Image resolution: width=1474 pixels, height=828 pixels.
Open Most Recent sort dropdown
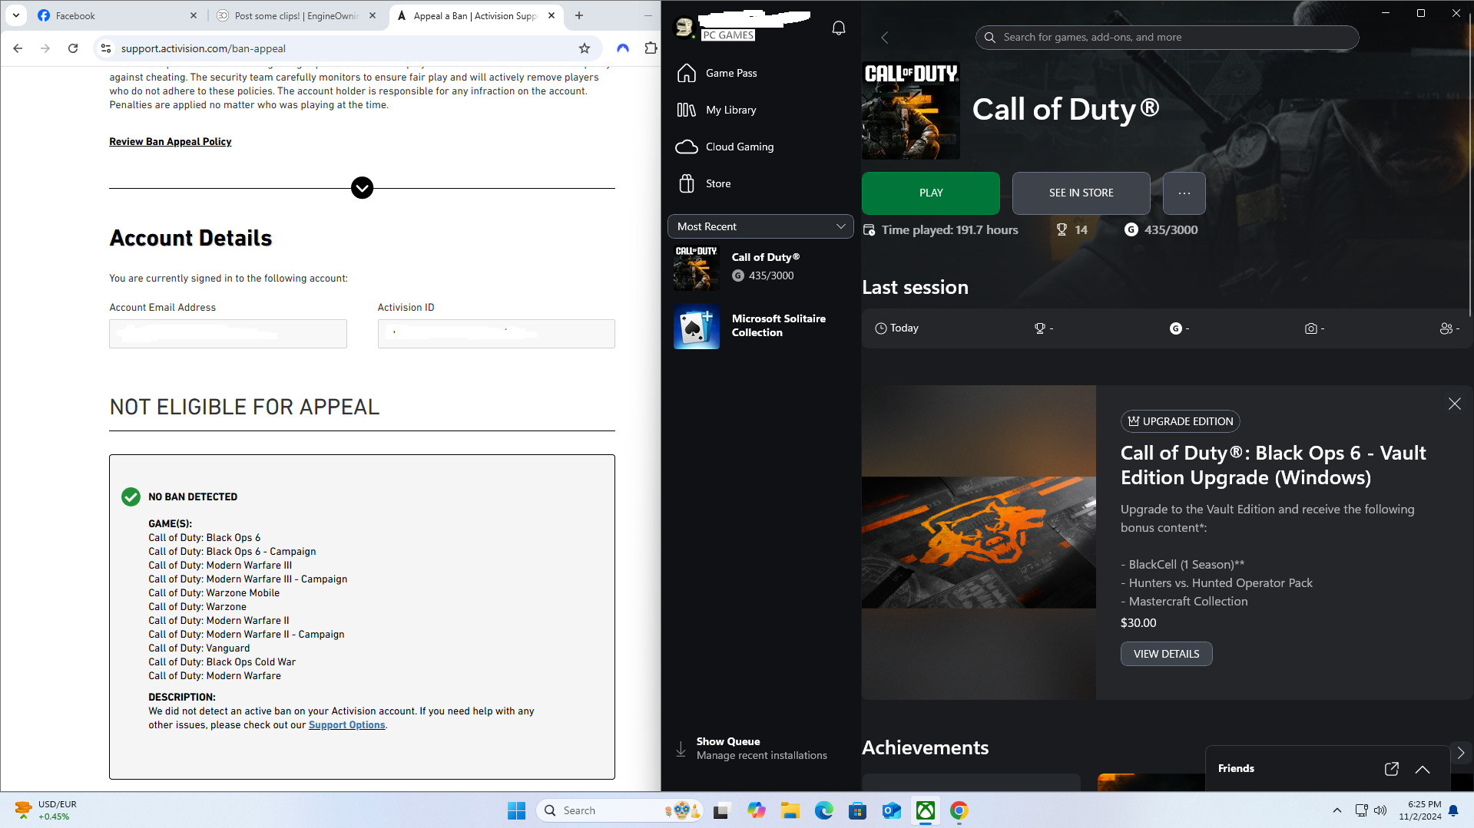tap(760, 226)
